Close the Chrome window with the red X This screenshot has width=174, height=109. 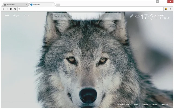tap(171, 2)
